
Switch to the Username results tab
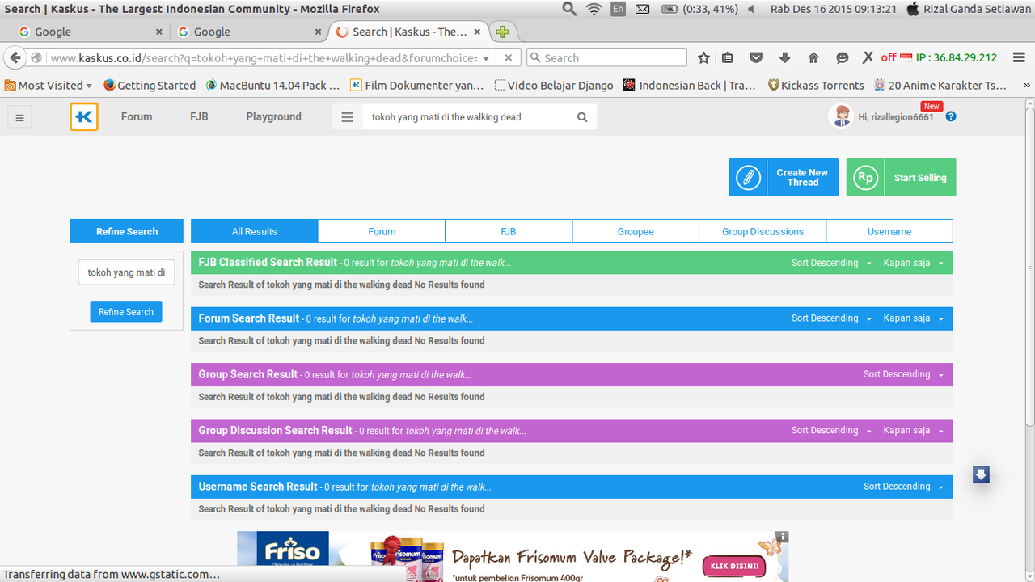coord(889,231)
